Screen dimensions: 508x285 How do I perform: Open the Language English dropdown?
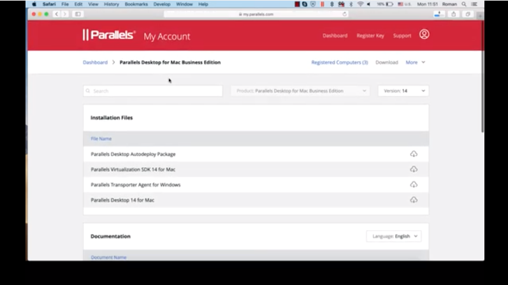pyautogui.click(x=394, y=236)
